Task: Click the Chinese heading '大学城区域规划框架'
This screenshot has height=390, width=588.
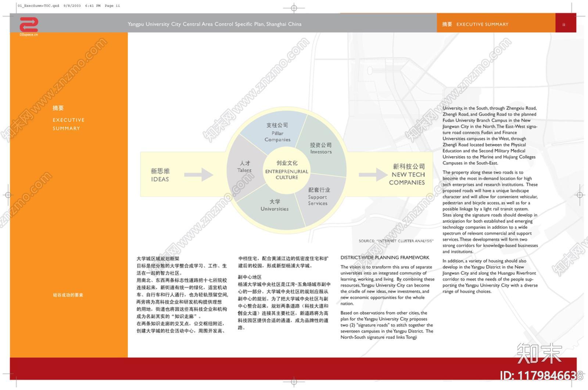Action: coord(158,259)
